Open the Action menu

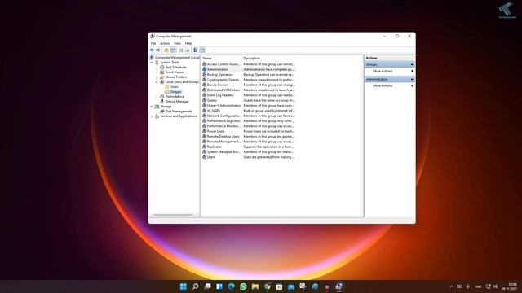click(165, 43)
